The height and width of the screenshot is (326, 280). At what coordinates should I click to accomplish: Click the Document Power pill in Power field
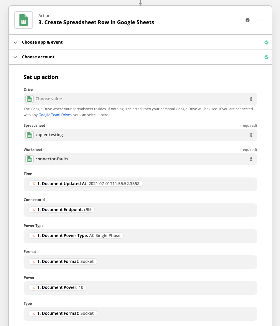click(x=57, y=288)
